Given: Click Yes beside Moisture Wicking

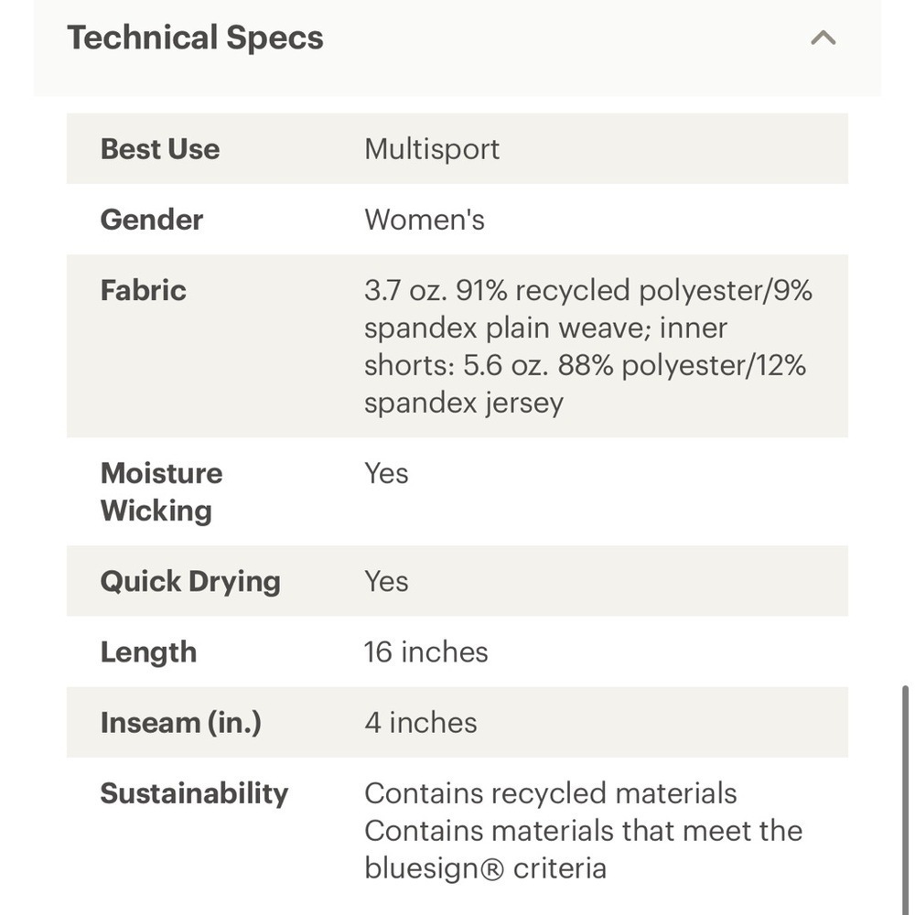Looking at the screenshot, I should [386, 473].
